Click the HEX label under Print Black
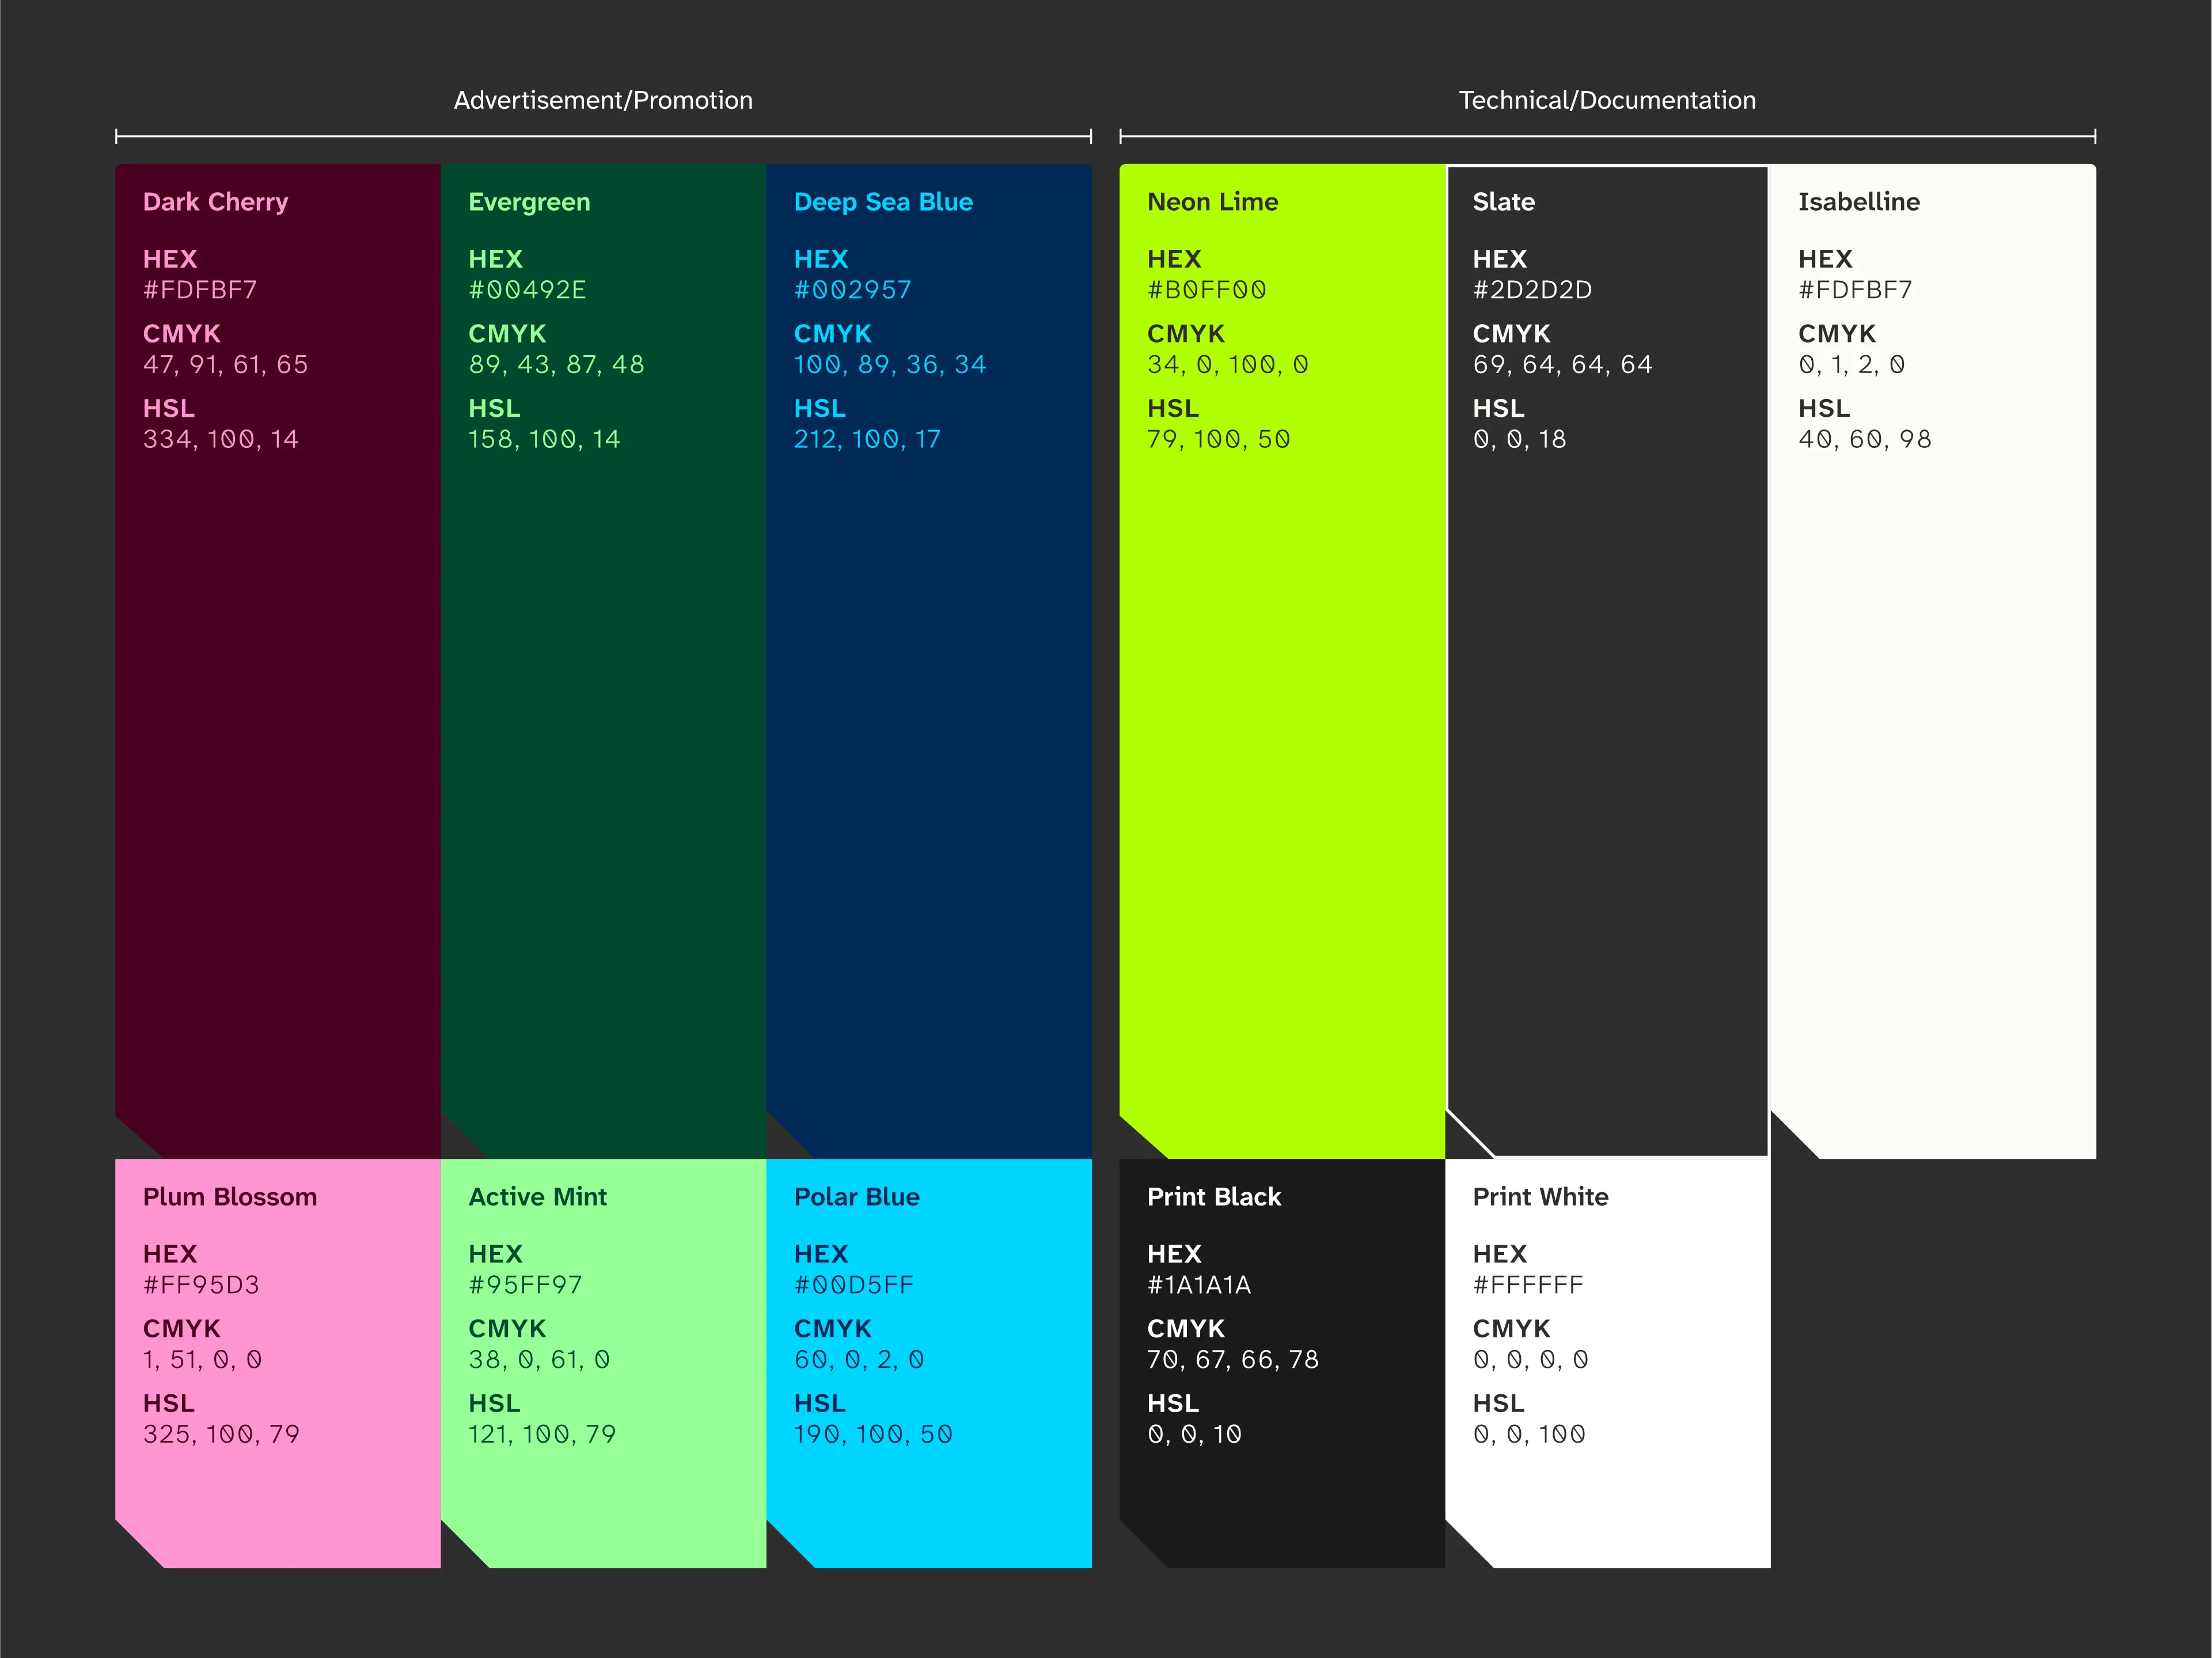This screenshot has width=2212, height=1658. [1174, 1253]
